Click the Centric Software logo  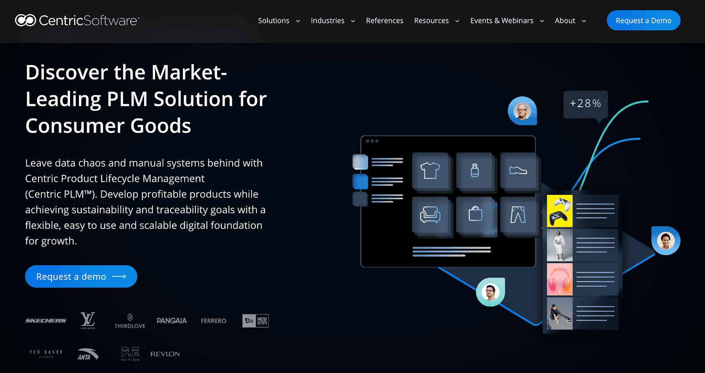(77, 20)
